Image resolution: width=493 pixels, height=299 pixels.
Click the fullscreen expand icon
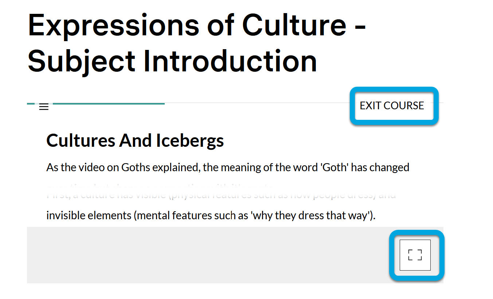415,255
